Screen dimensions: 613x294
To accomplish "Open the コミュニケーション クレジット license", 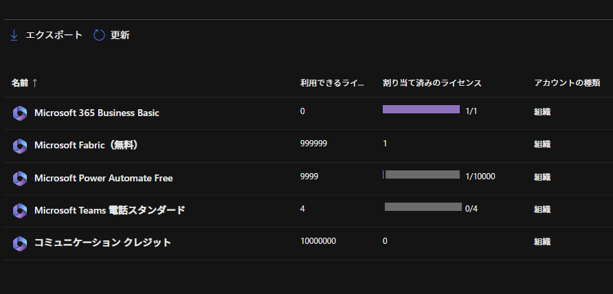I will [x=103, y=242].
